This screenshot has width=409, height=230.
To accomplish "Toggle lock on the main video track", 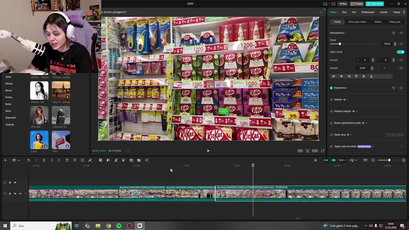I will click(x=10, y=194).
